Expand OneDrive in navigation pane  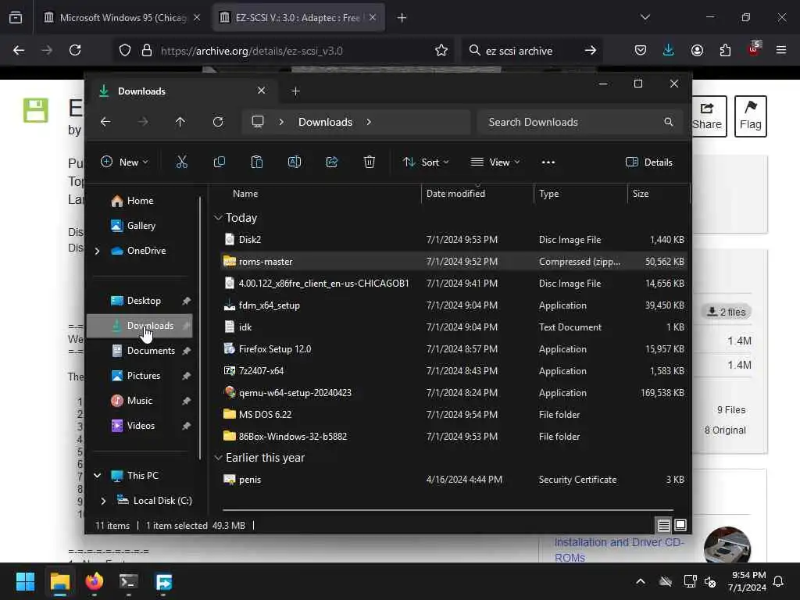point(97,251)
